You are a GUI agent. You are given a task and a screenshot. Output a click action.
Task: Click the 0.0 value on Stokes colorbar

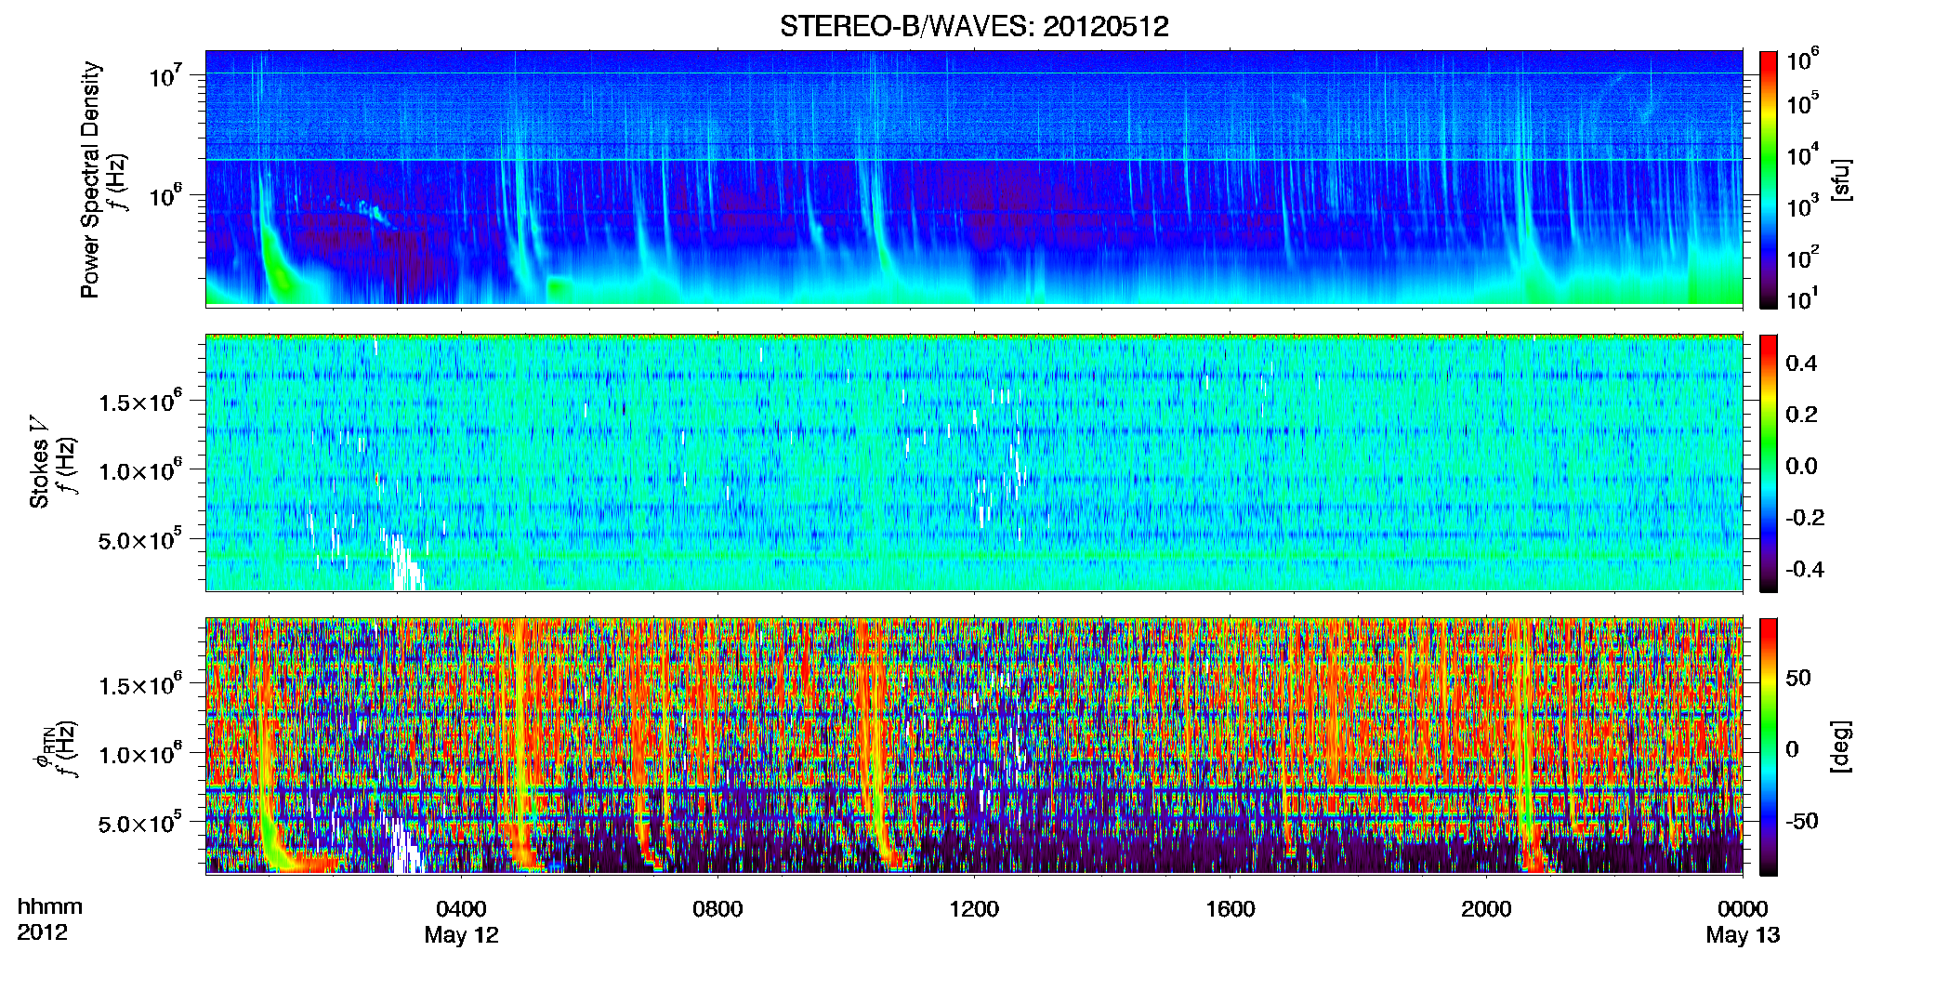[1801, 467]
